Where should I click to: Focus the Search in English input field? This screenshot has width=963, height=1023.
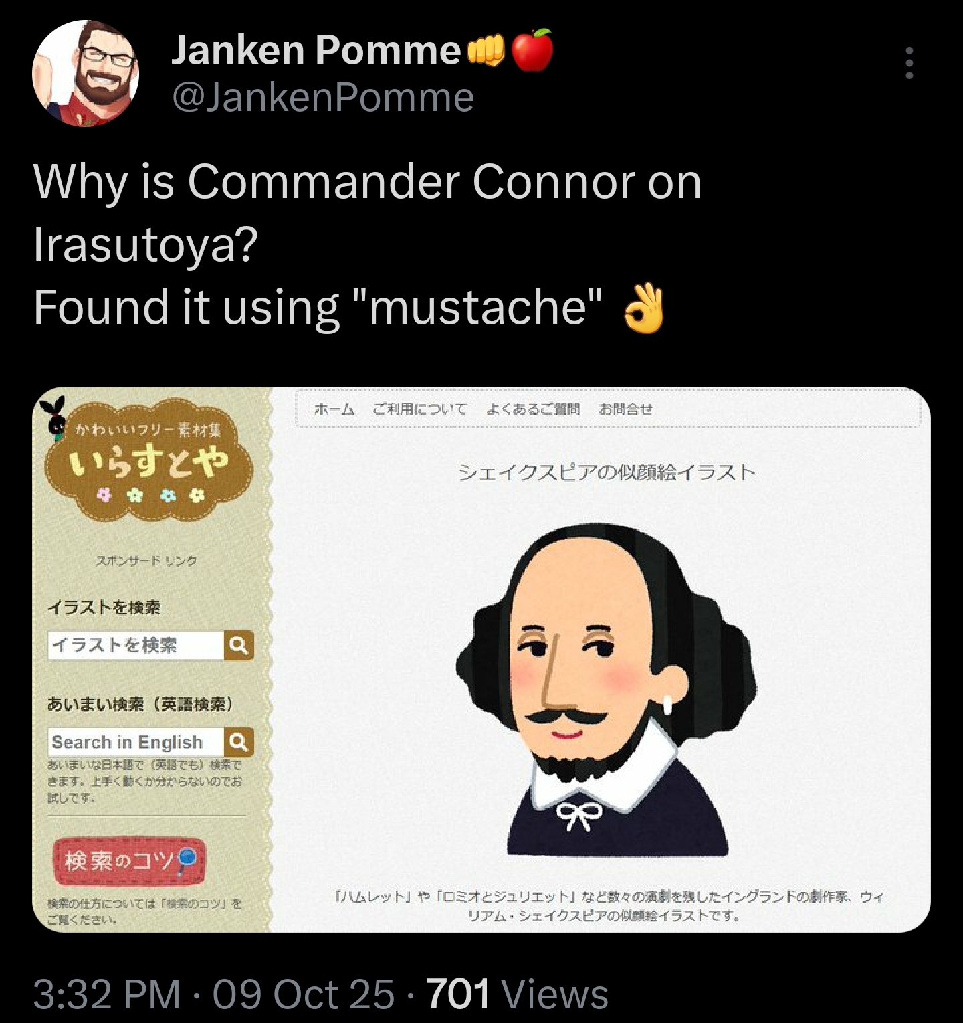coord(136,741)
